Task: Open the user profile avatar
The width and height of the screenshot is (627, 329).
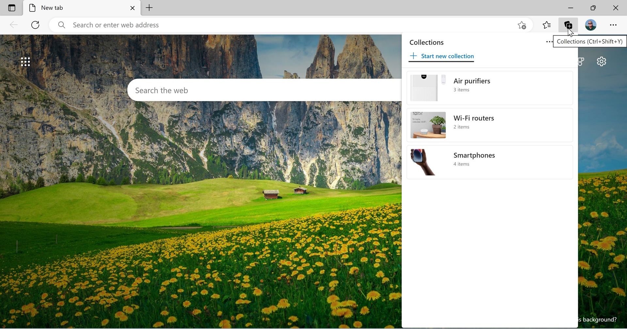Action: tap(591, 25)
